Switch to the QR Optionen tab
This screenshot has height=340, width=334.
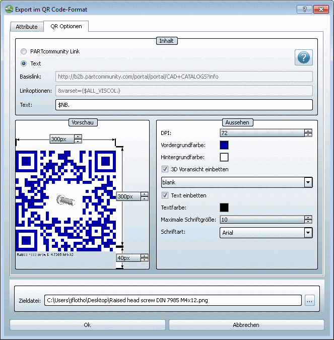(x=66, y=26)
